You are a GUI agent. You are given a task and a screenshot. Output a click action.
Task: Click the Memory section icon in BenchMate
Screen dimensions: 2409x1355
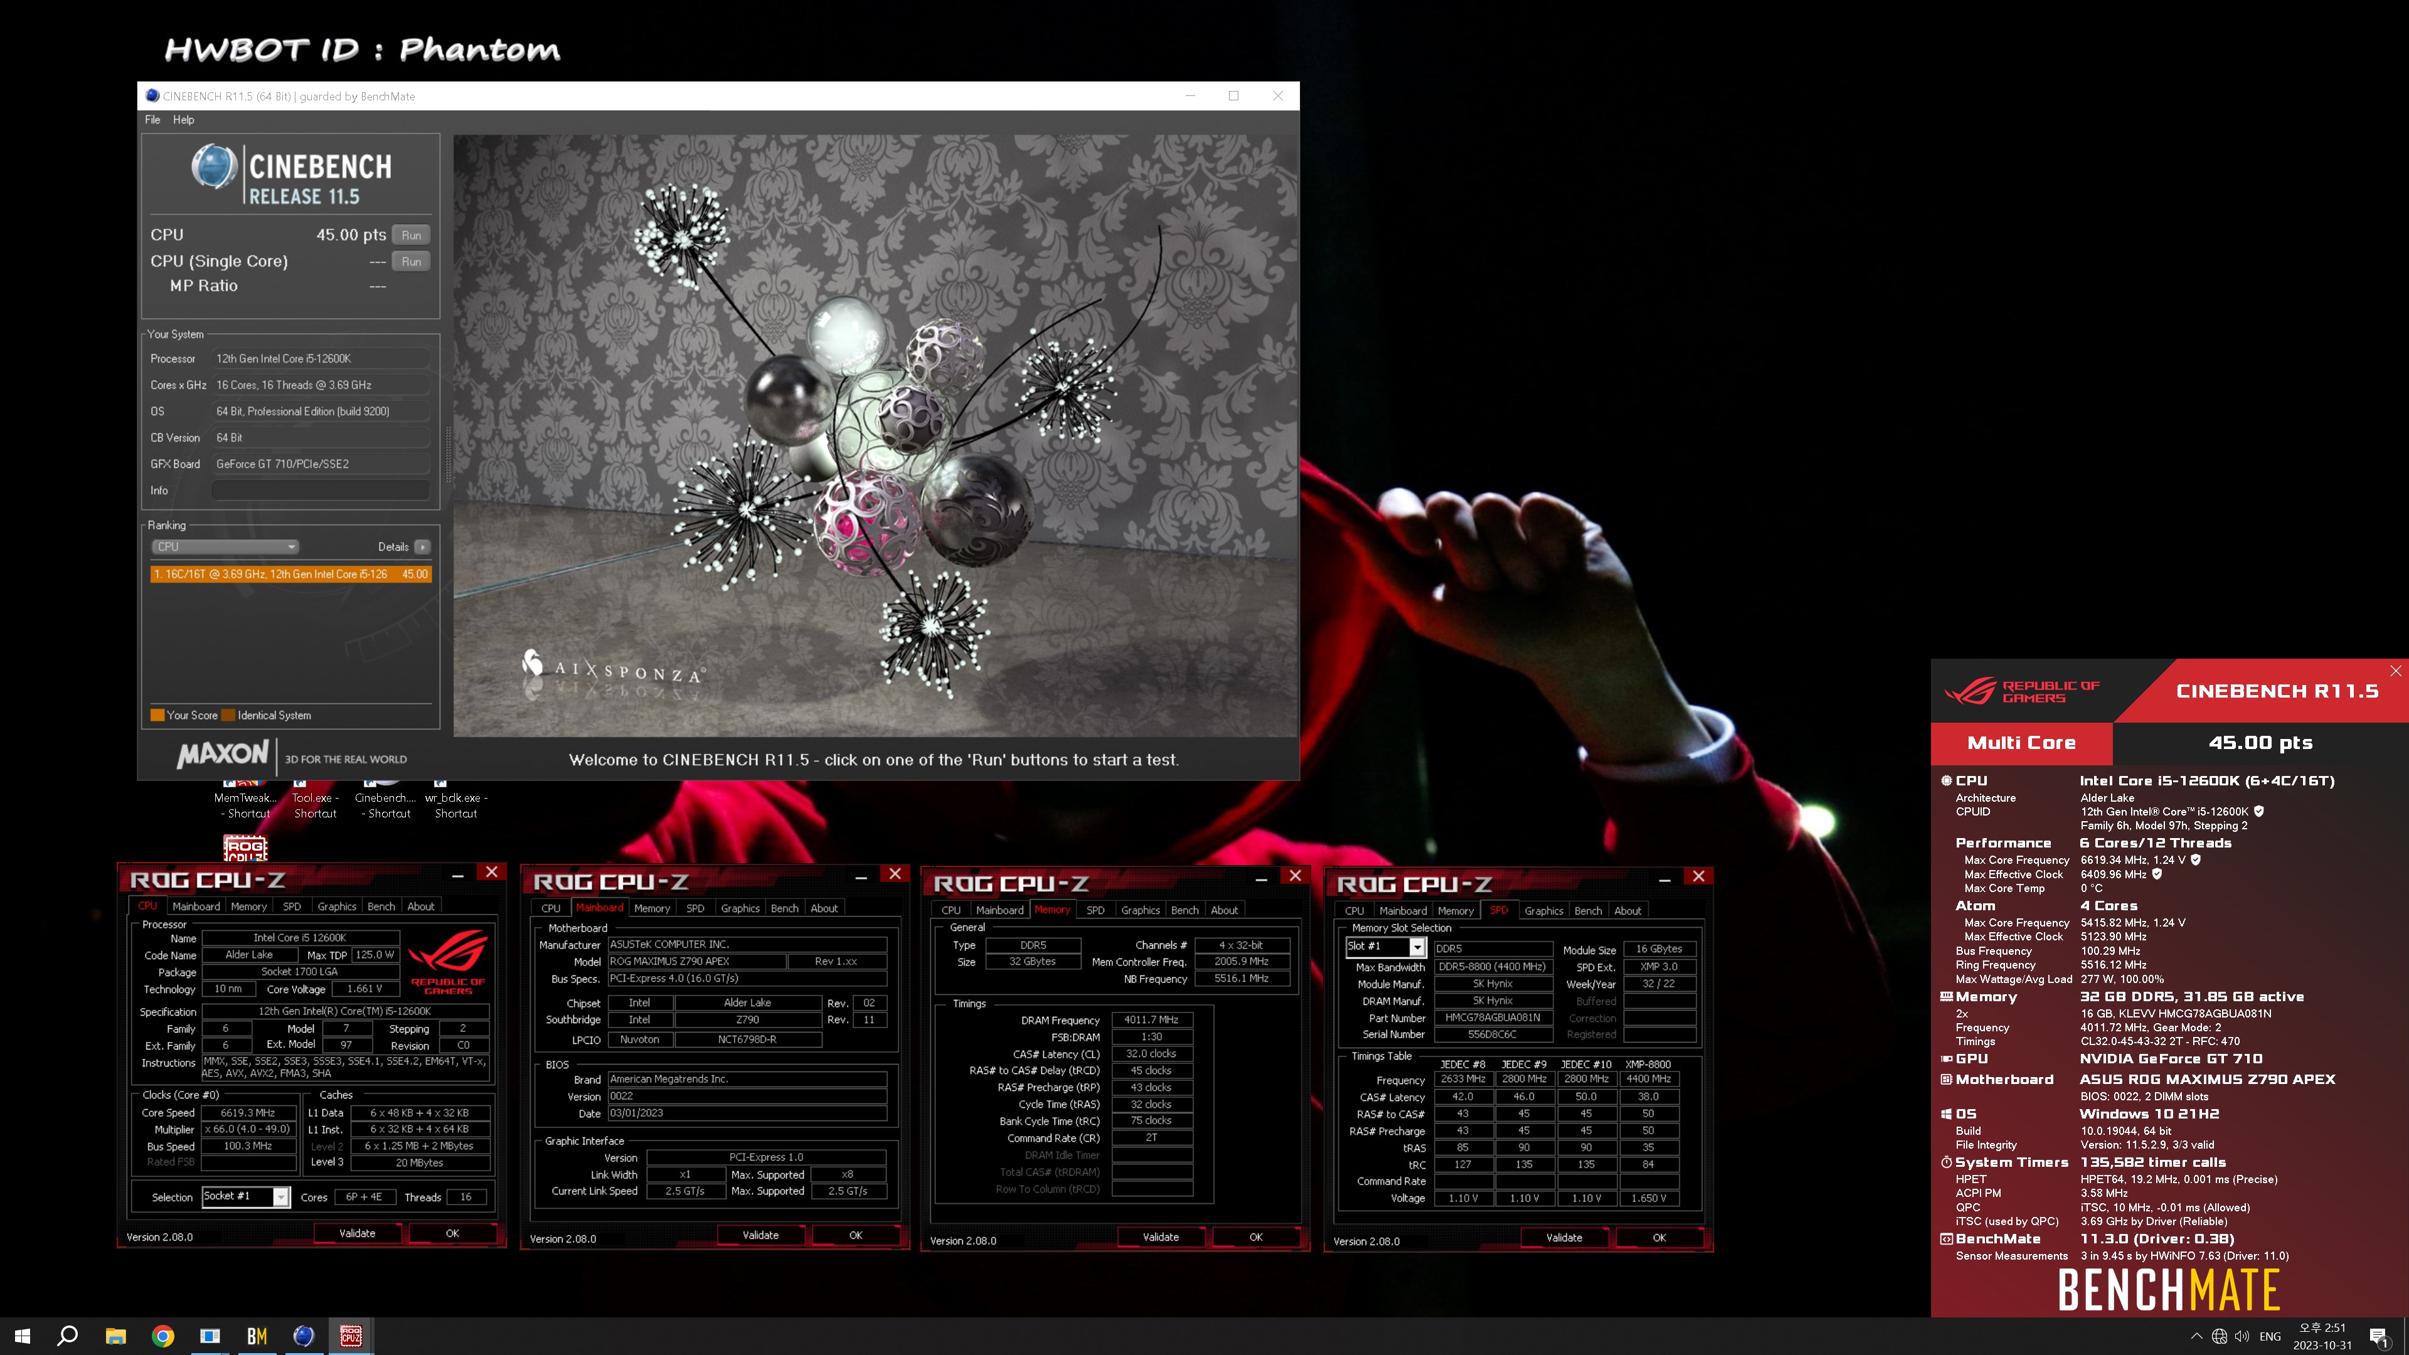pos(1946,997)
